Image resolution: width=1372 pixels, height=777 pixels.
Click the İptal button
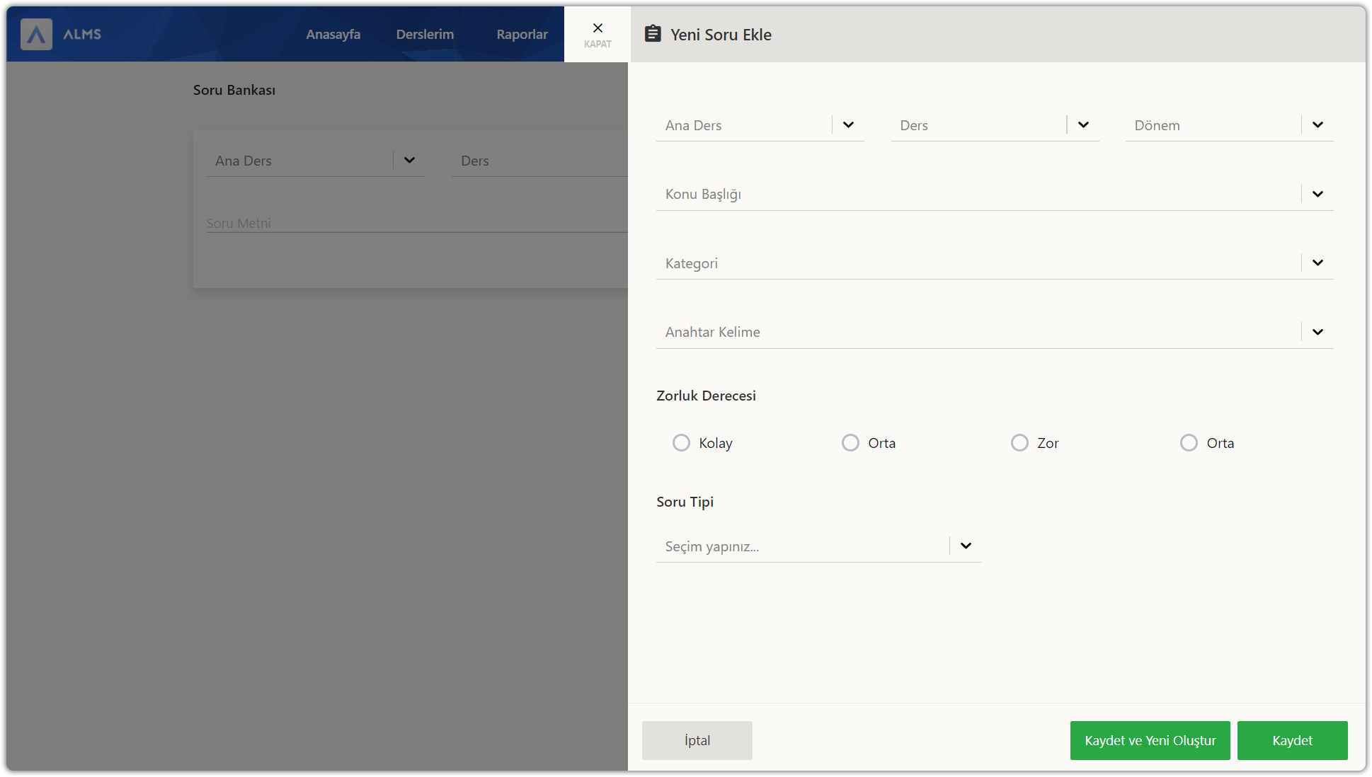[697, 740]
